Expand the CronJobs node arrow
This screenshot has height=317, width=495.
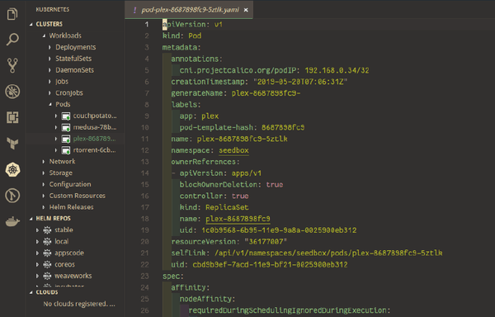[x=49, y=92]
